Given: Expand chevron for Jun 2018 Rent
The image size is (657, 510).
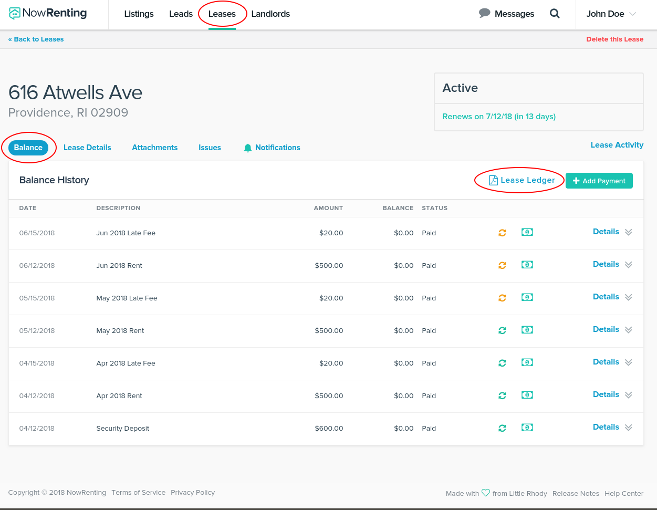Looking at the screenshot, I should pos(629,265).
